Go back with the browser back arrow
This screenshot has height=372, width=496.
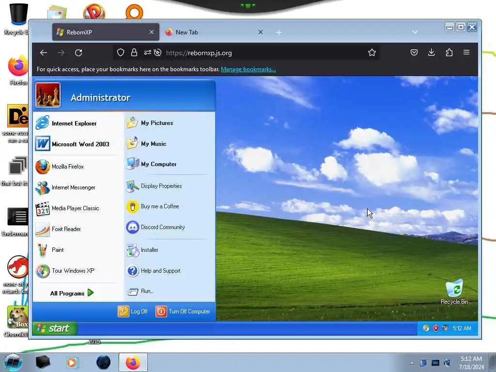pyautogui.click(x=44, y=53)
